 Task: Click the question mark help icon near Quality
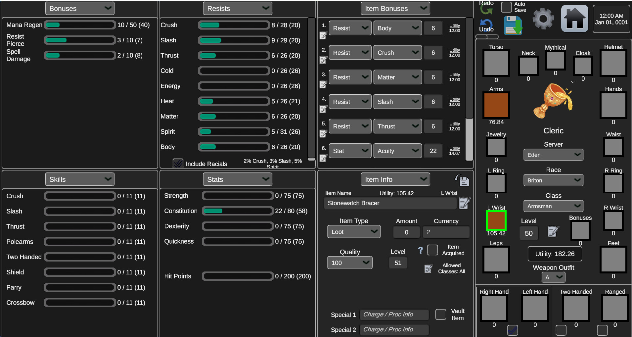coord(421,251)
